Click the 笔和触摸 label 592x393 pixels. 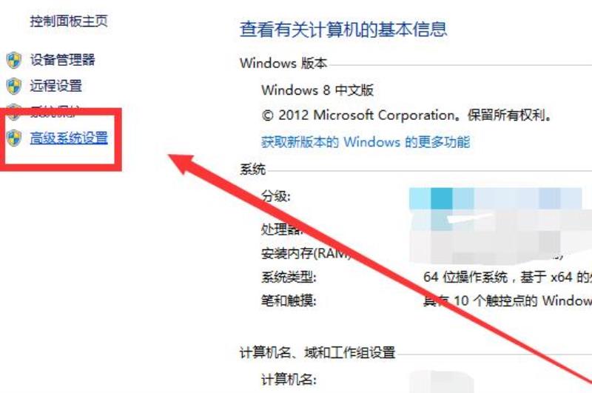(289, 301)
